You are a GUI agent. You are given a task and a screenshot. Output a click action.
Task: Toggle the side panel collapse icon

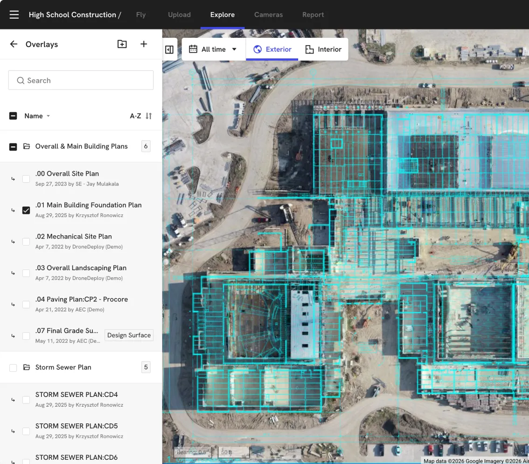[x=169, y=49]
